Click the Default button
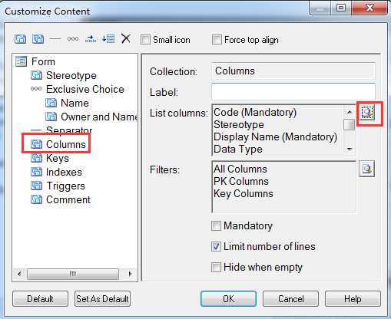The width and height of the screenshot is (391, 319). [x=40, y=298]
